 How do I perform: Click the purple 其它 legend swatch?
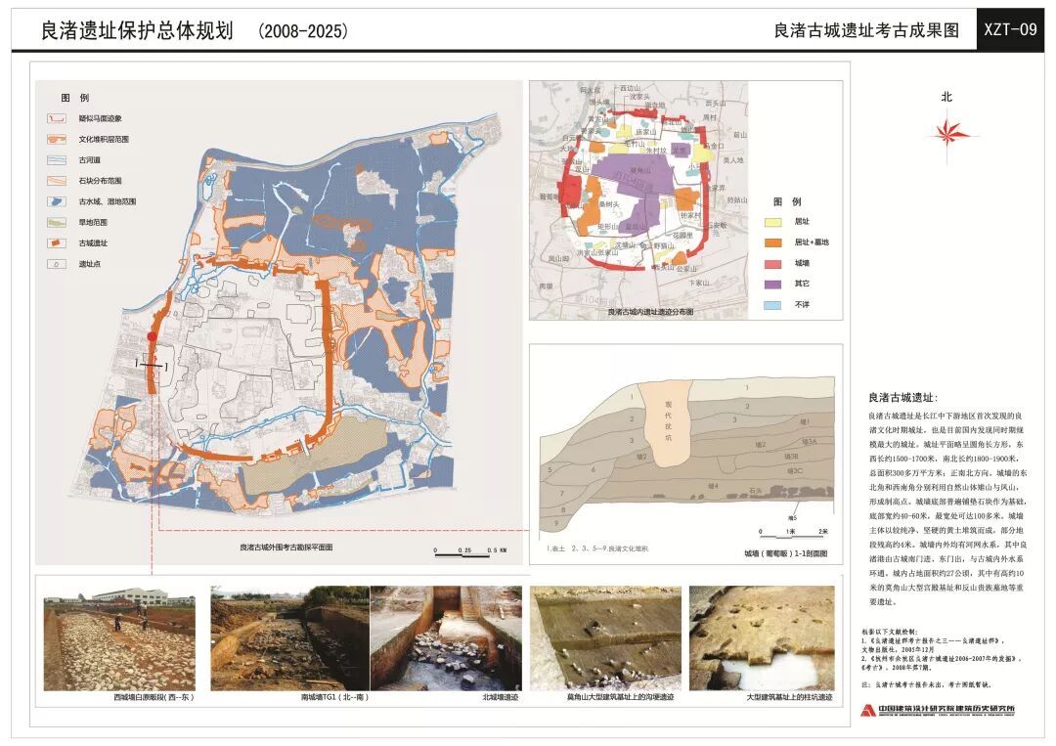pyautogui.click(x=772, y=285)
